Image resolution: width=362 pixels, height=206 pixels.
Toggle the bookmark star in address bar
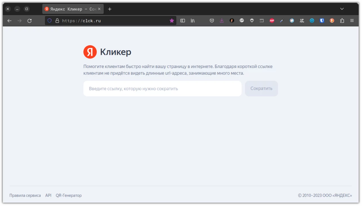pos(172,20)
